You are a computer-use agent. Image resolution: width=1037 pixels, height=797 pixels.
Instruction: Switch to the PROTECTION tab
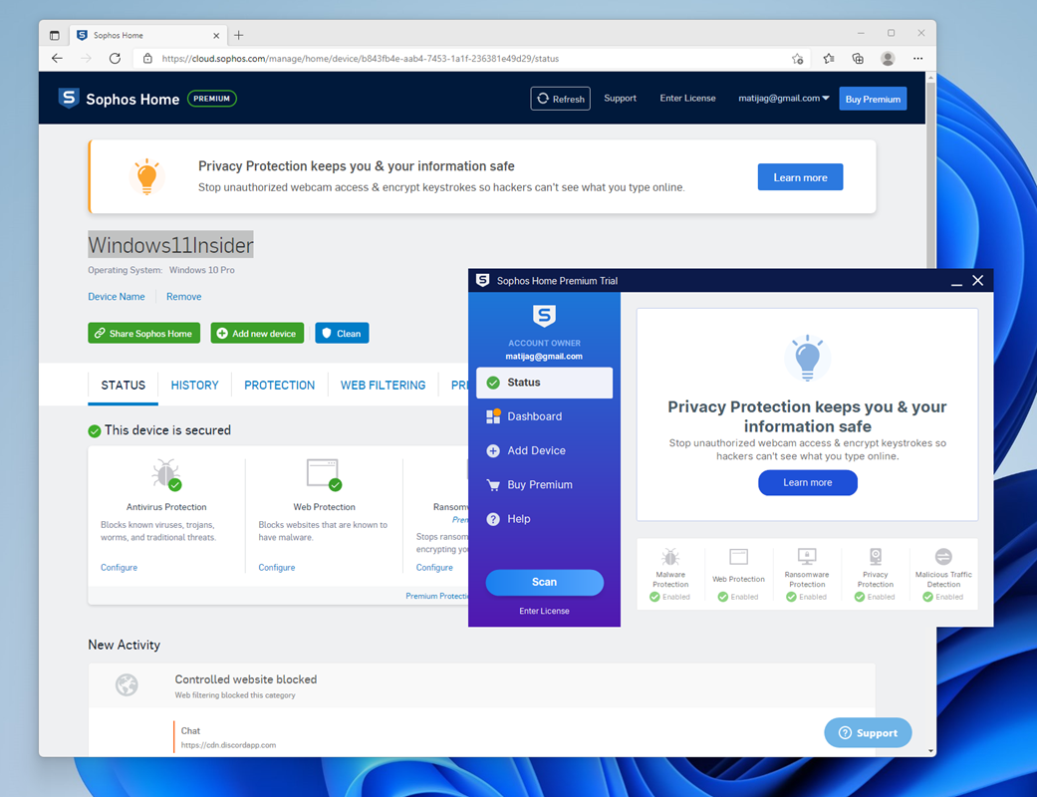279,385
